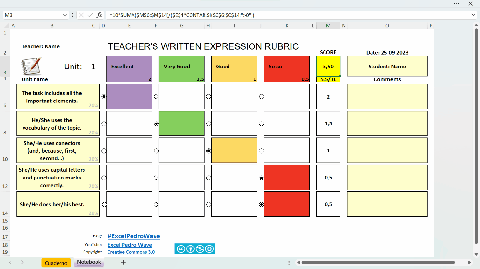Click the comments cell for important elements row
Viewport: 480px width, 269px height.
387,97
